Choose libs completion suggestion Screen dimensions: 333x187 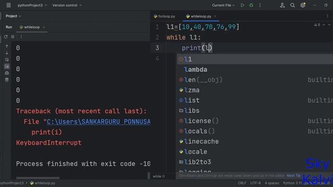[255, 111]
